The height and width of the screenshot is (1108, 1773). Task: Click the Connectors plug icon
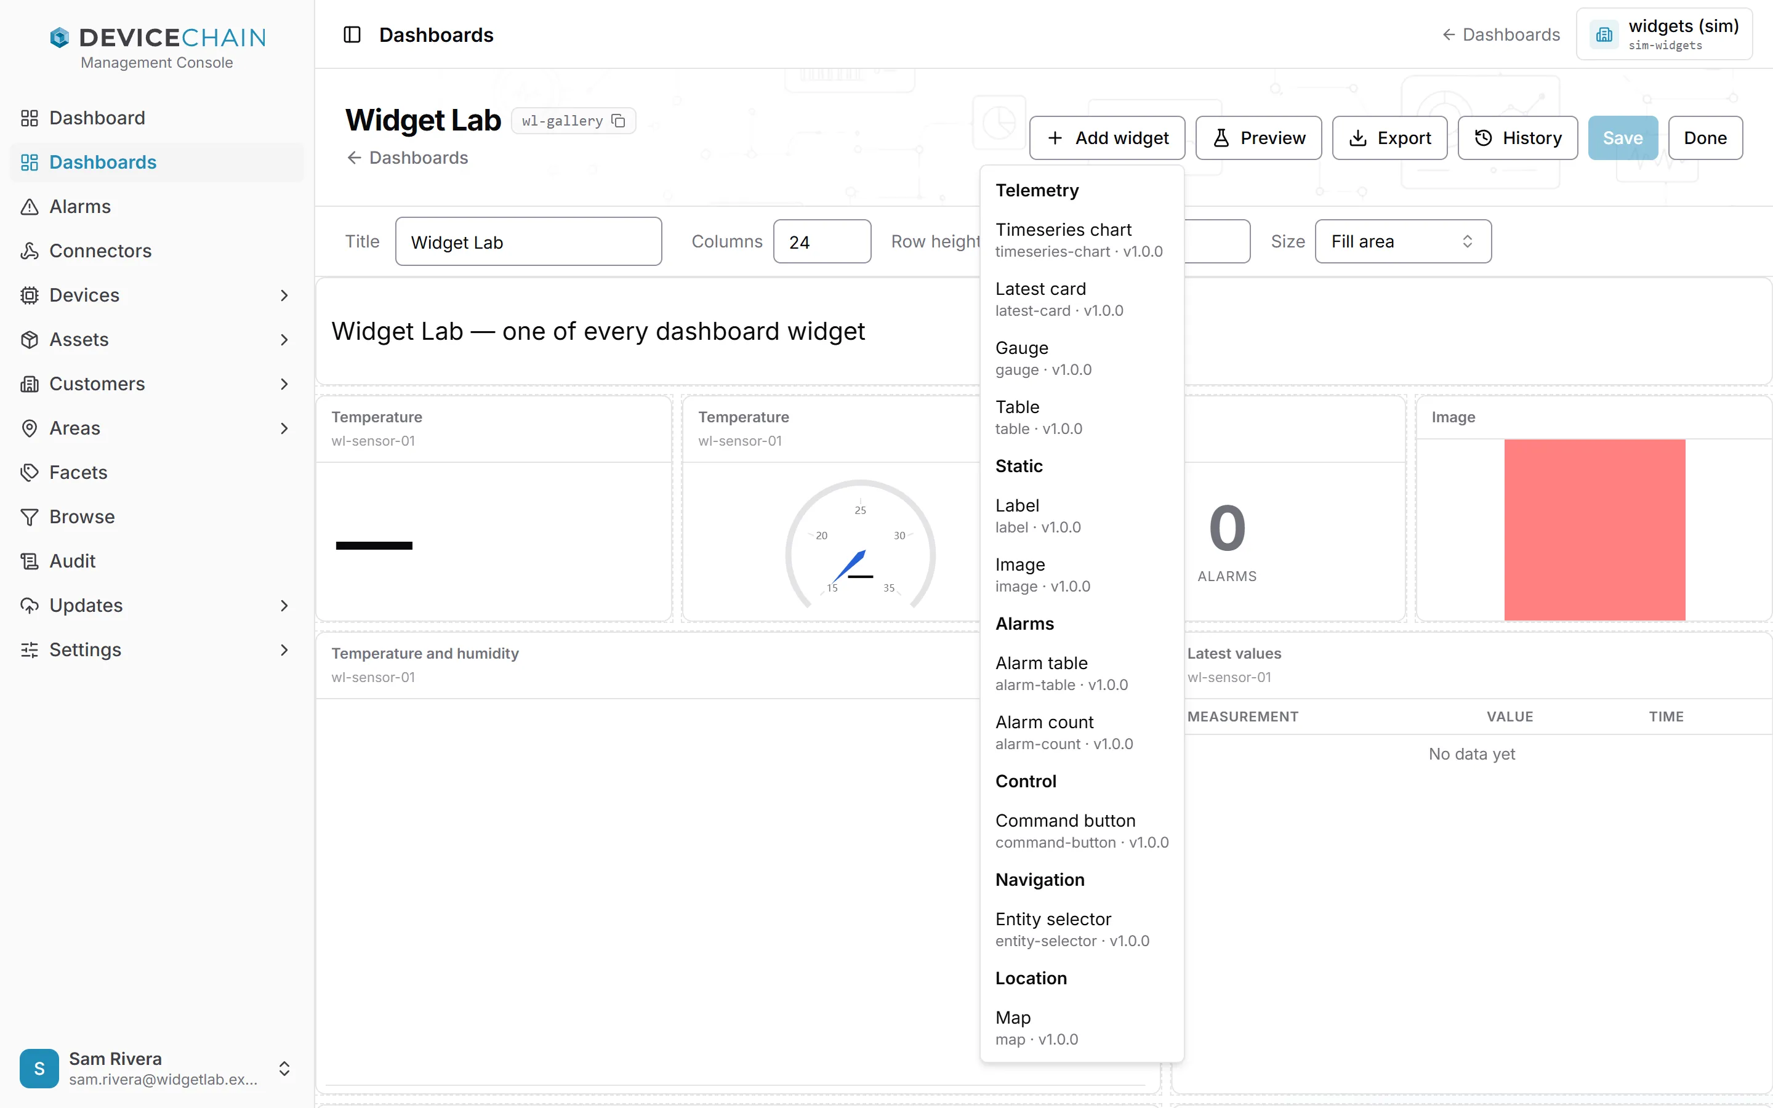coord(30,251)
